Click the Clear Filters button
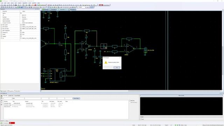 click(x=76, y=98)
